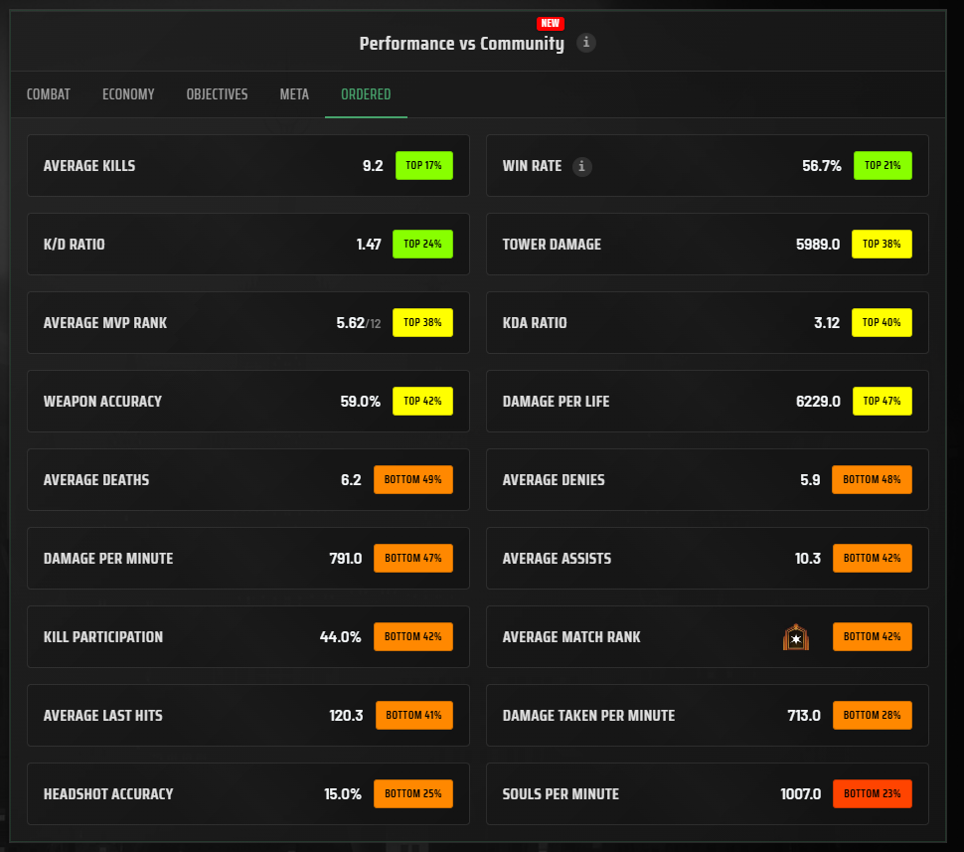Select the K/D Ratio label
The width and height of the screenshot is (964, 852).
coord(74,245)
